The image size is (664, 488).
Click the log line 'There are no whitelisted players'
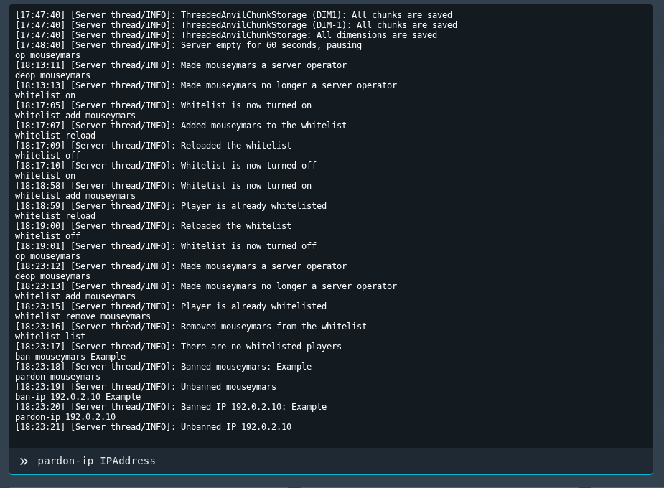coord(178,347)
